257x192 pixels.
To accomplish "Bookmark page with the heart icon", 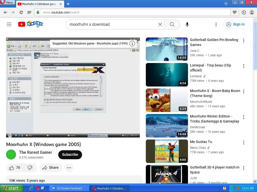I will 235,12.
